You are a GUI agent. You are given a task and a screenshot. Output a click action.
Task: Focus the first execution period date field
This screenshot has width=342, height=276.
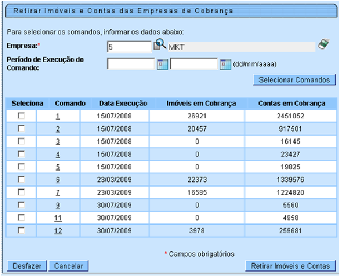(x=131, y=64)
